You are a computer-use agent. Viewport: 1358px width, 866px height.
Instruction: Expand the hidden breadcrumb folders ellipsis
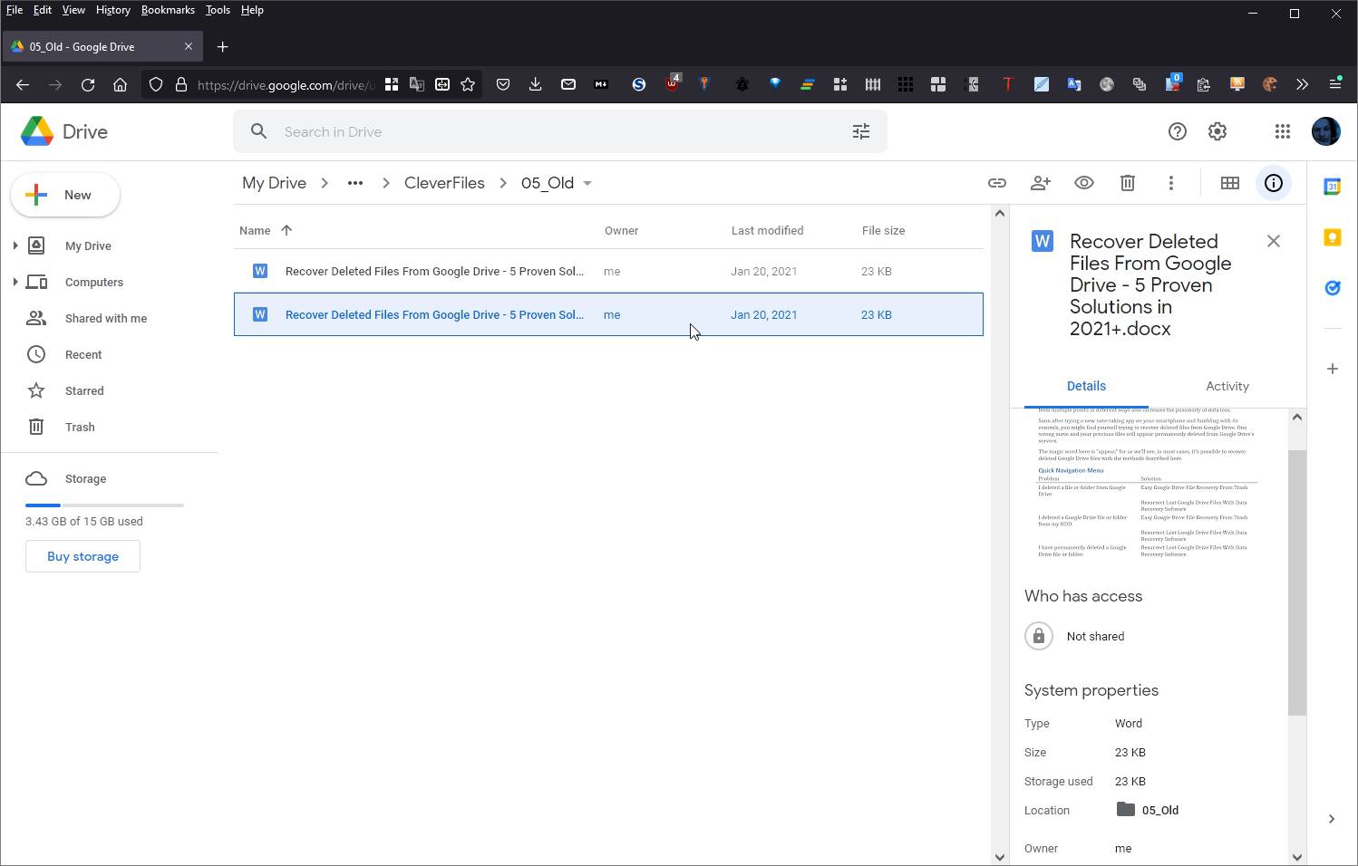point(354,183)
